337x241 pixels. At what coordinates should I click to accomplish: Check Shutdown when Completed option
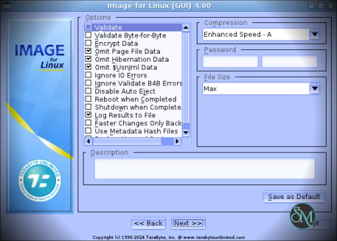(88, 107)
